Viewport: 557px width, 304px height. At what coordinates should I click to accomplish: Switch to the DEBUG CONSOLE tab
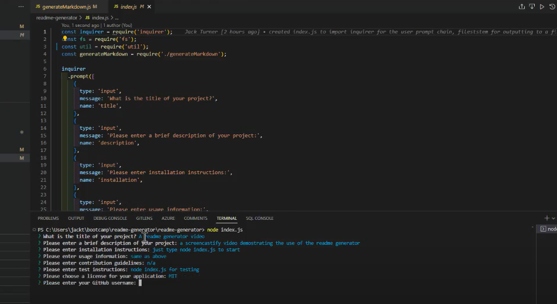point(110,218)
